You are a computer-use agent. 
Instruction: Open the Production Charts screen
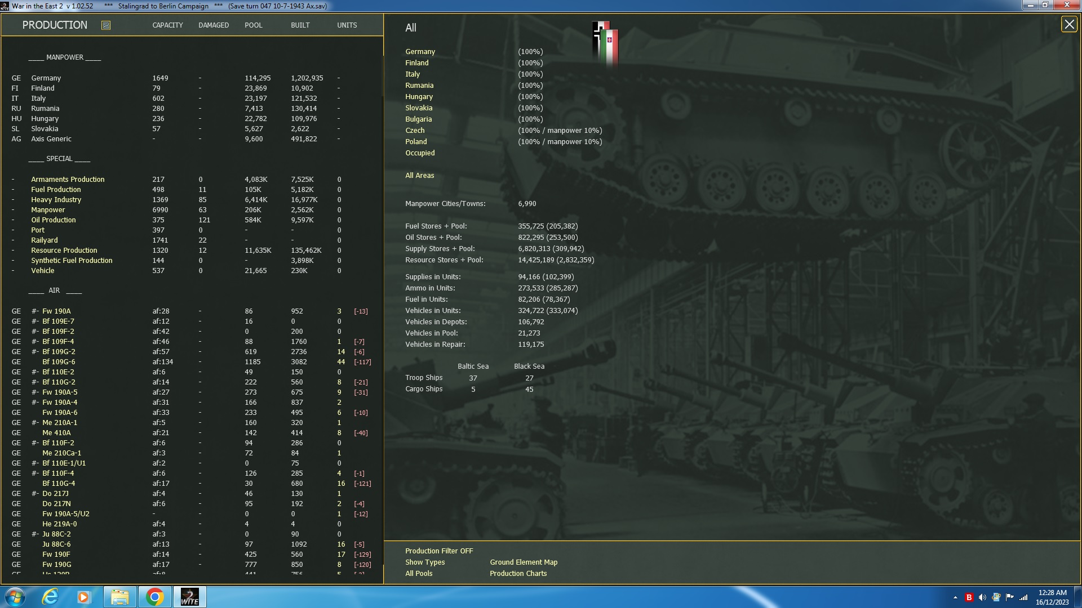(518, 573)
